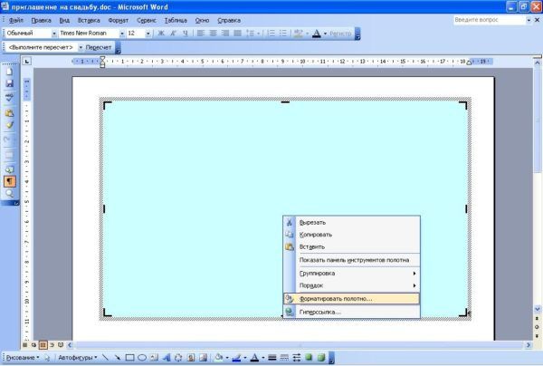Click the Line drawing tool

(105, 358)
